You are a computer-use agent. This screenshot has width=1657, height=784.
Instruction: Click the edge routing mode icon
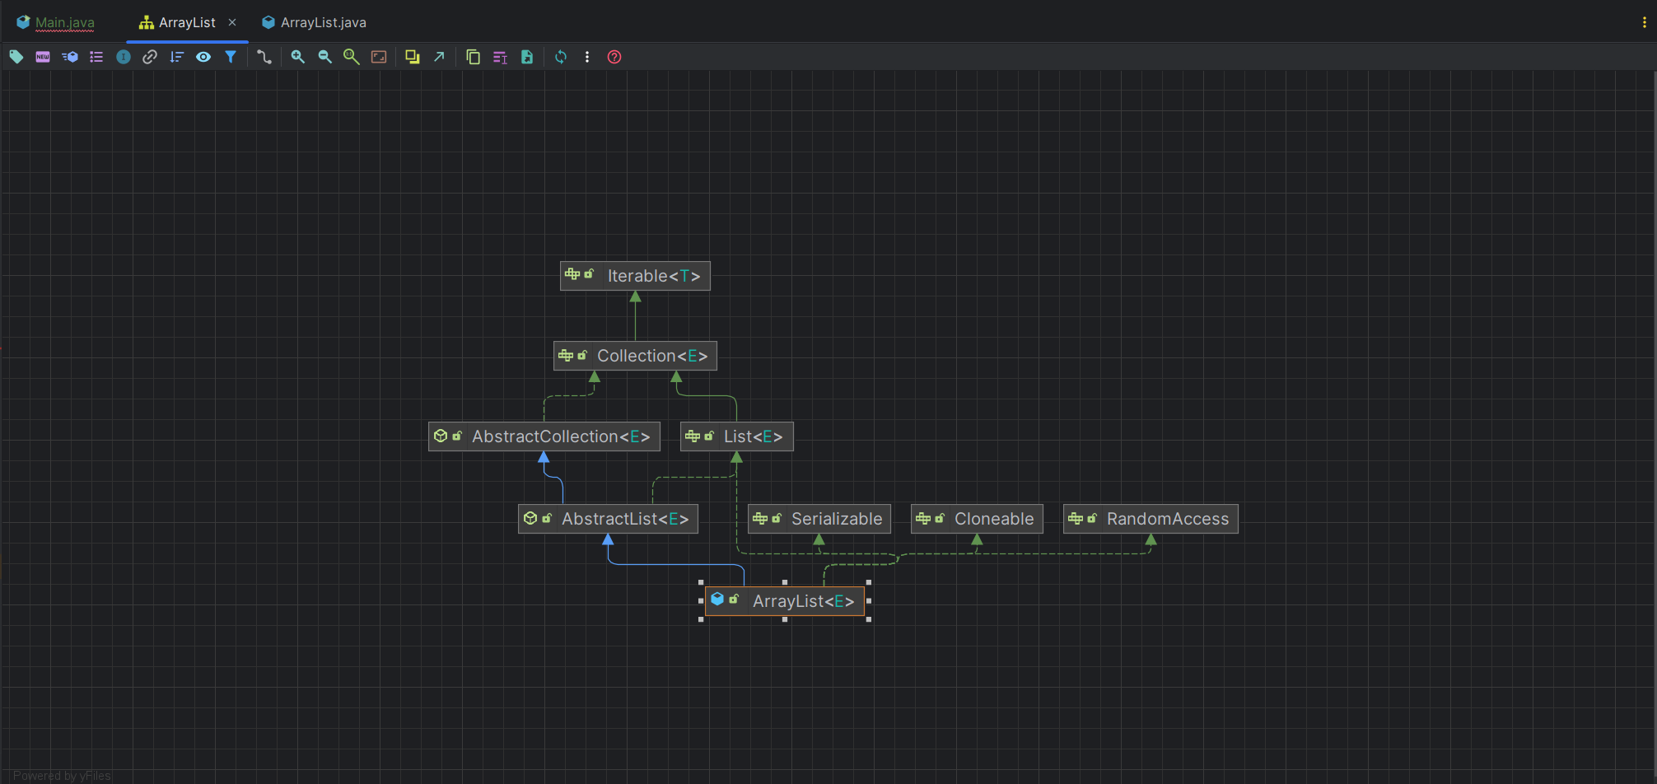coord(264,57)
